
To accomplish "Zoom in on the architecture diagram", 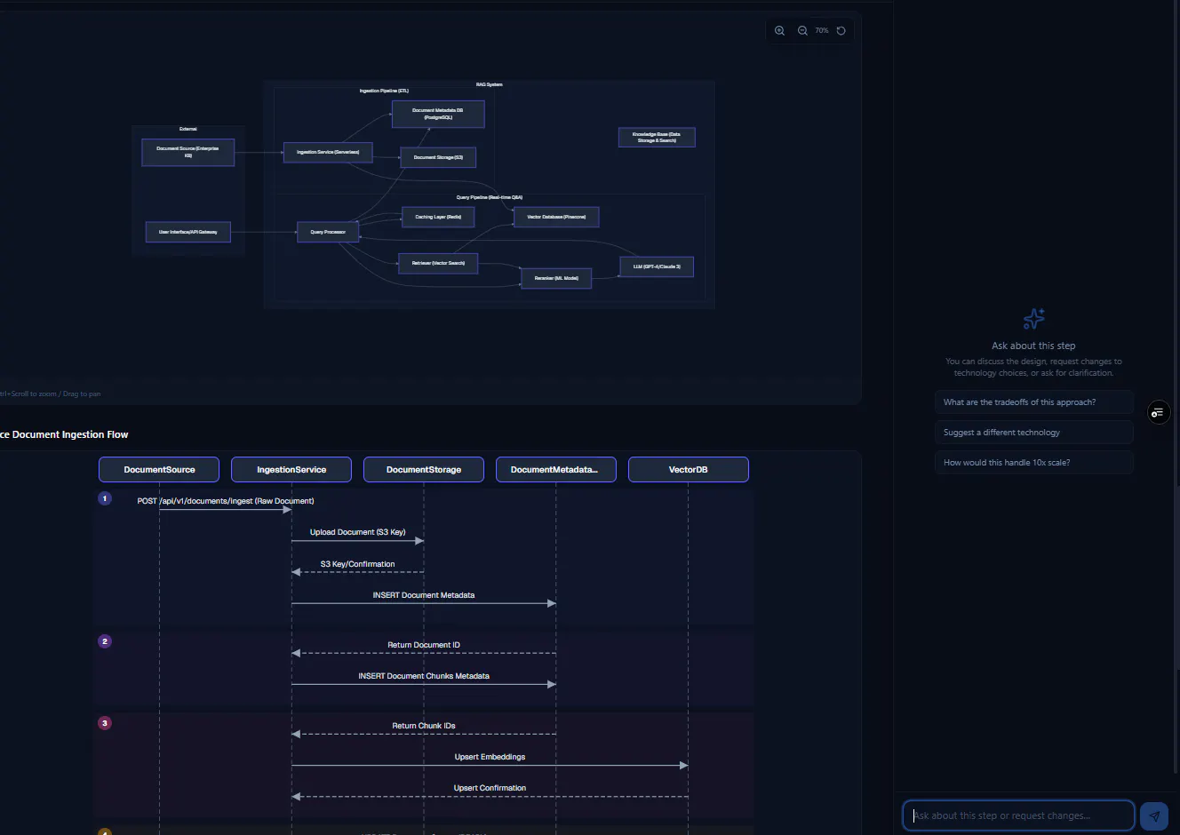I will pyautogui.click(x=779, y=30).
